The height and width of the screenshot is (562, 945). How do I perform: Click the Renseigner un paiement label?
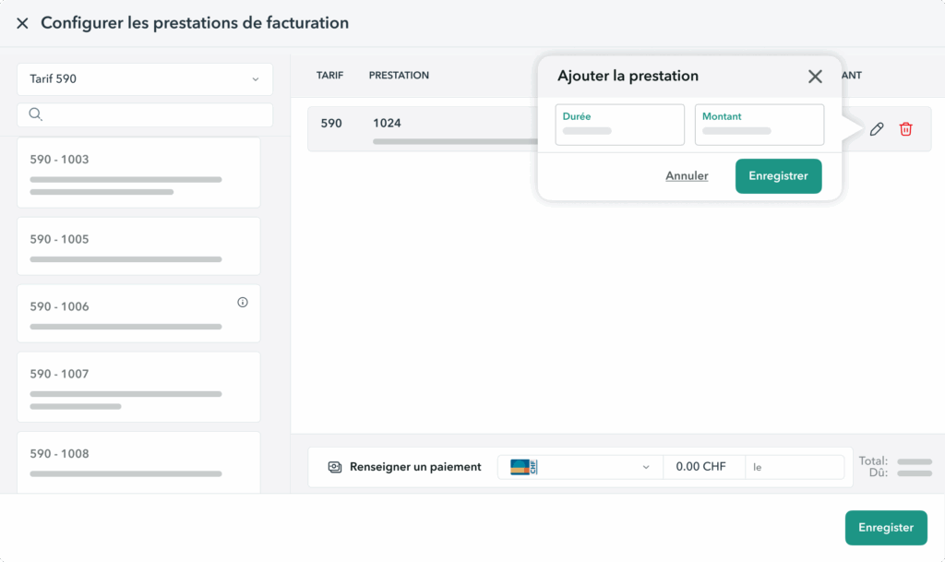(415, 467)
